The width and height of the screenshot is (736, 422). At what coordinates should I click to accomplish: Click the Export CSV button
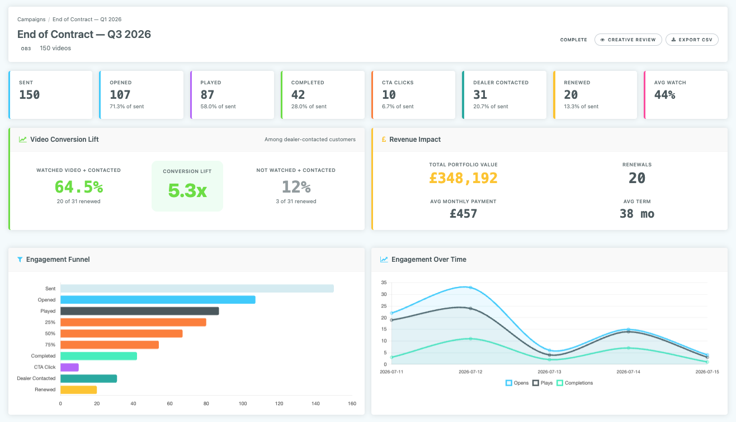[692, 40]
